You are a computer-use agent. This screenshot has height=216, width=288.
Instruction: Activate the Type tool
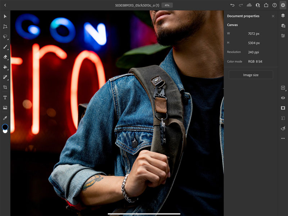coord(5,98)
